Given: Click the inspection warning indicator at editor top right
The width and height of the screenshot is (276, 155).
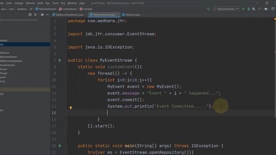Looking at the screenshot, I should point(275,19).
